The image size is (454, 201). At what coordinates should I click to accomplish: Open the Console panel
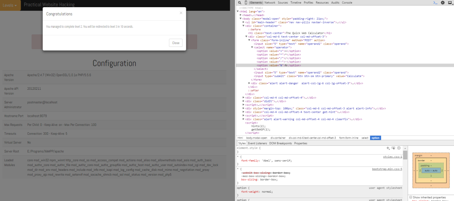point(347,3)
